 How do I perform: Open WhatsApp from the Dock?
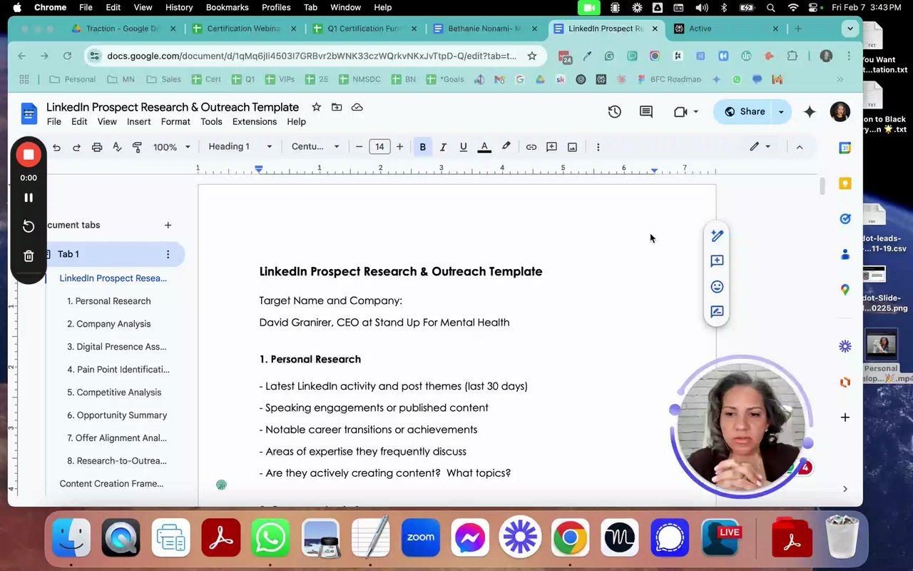(x=270, y=537)
